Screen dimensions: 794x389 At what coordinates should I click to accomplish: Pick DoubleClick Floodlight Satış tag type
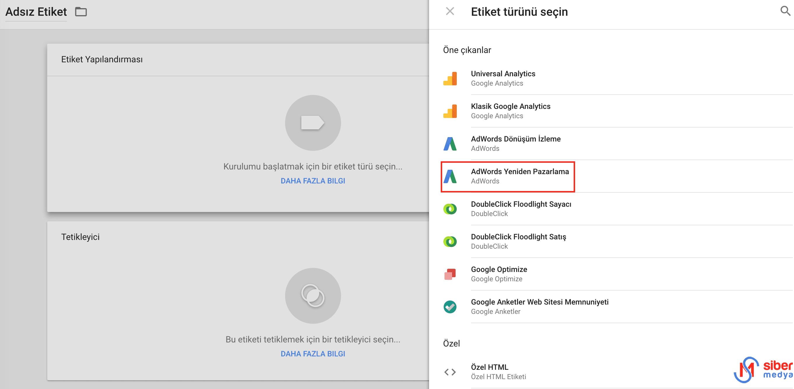pyautogui.click(x=618, y=241)
